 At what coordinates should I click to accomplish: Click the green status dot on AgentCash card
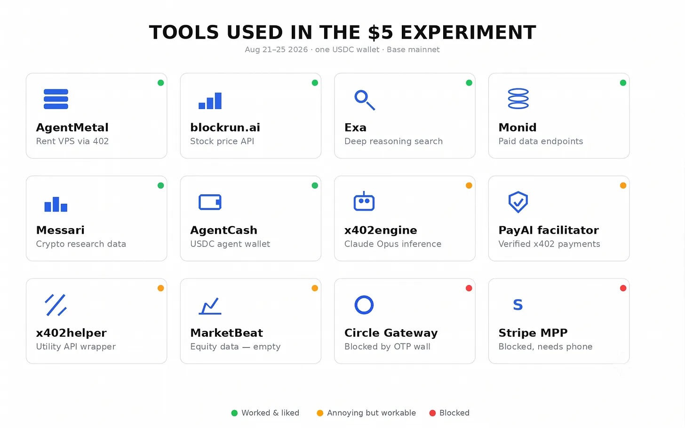[x=315, y=185]
